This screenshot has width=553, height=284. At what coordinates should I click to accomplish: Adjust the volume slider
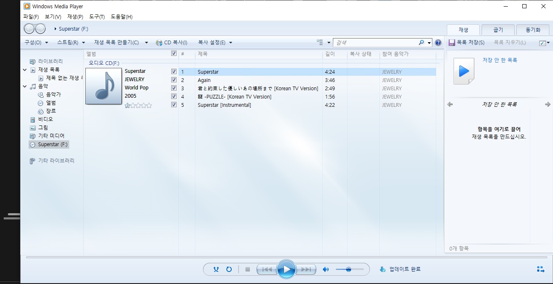349,270
